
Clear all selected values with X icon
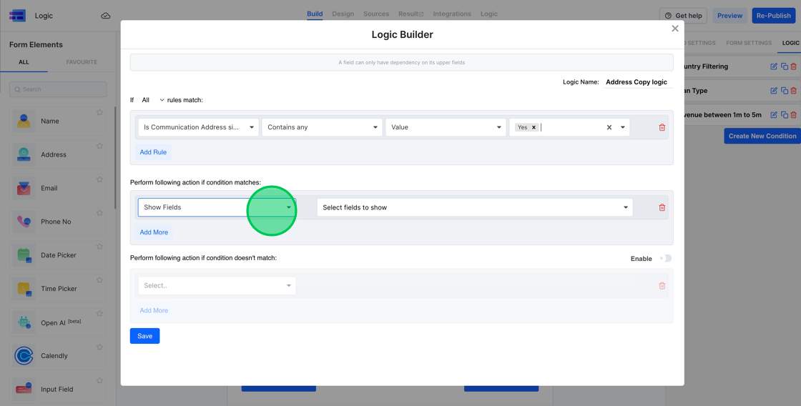[x=609, y=127]
